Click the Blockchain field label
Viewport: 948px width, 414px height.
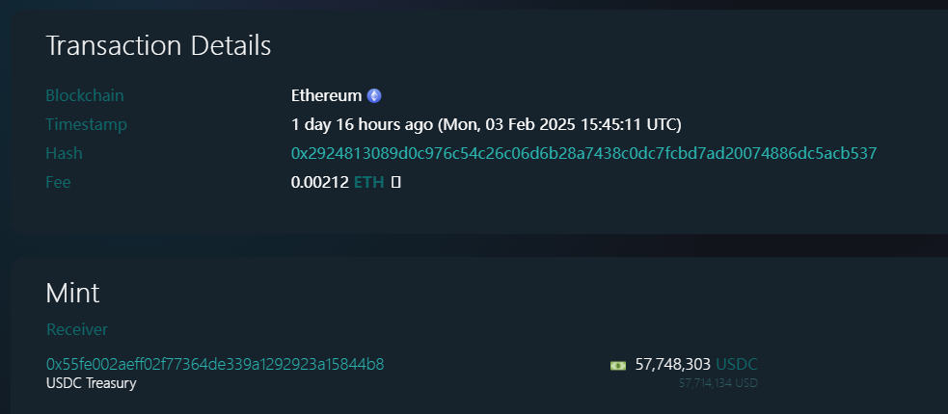point(85,96)
